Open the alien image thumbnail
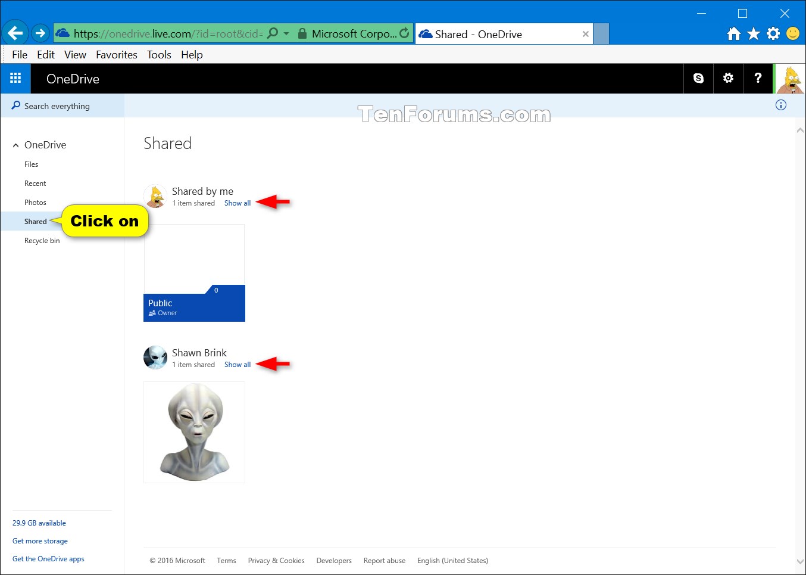The height and width of the screenshot is (575, 806). [194, 432]
